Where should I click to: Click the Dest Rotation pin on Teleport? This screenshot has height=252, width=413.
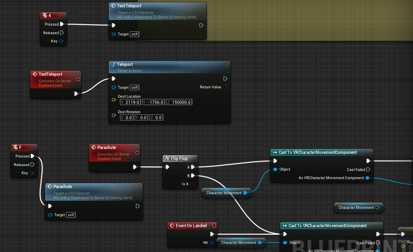tap(114, 115)
